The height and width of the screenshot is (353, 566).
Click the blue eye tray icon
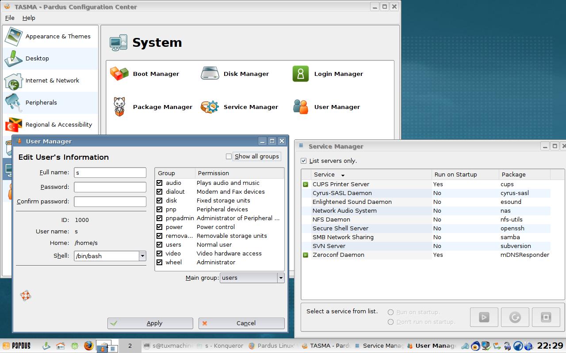click(x=476, y=346)
